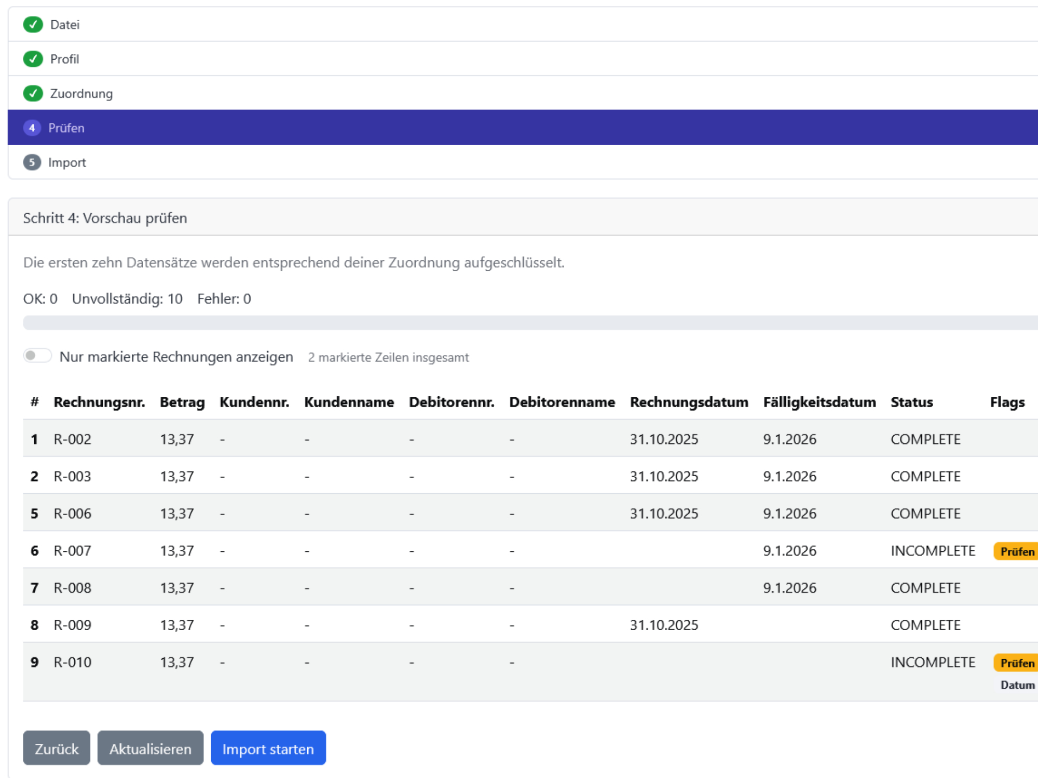
Task: Click the Aktualisieren button
Action: [151, 748]
